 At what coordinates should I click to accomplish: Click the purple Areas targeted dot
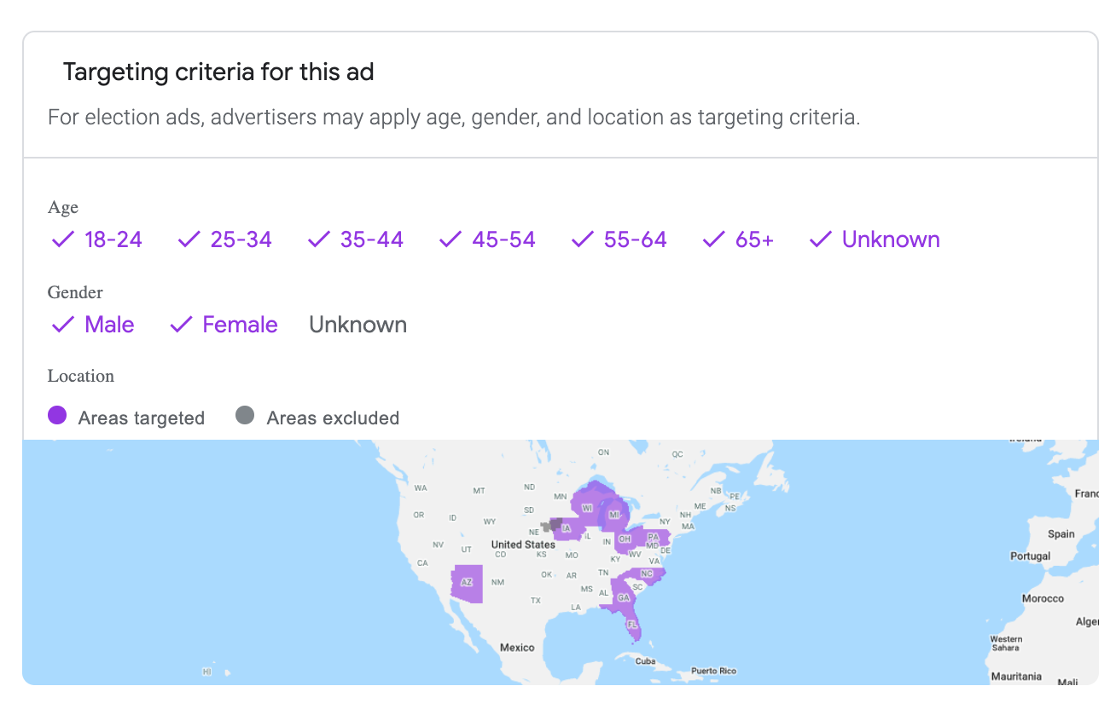pyautogui.click(x=57, y=416)
